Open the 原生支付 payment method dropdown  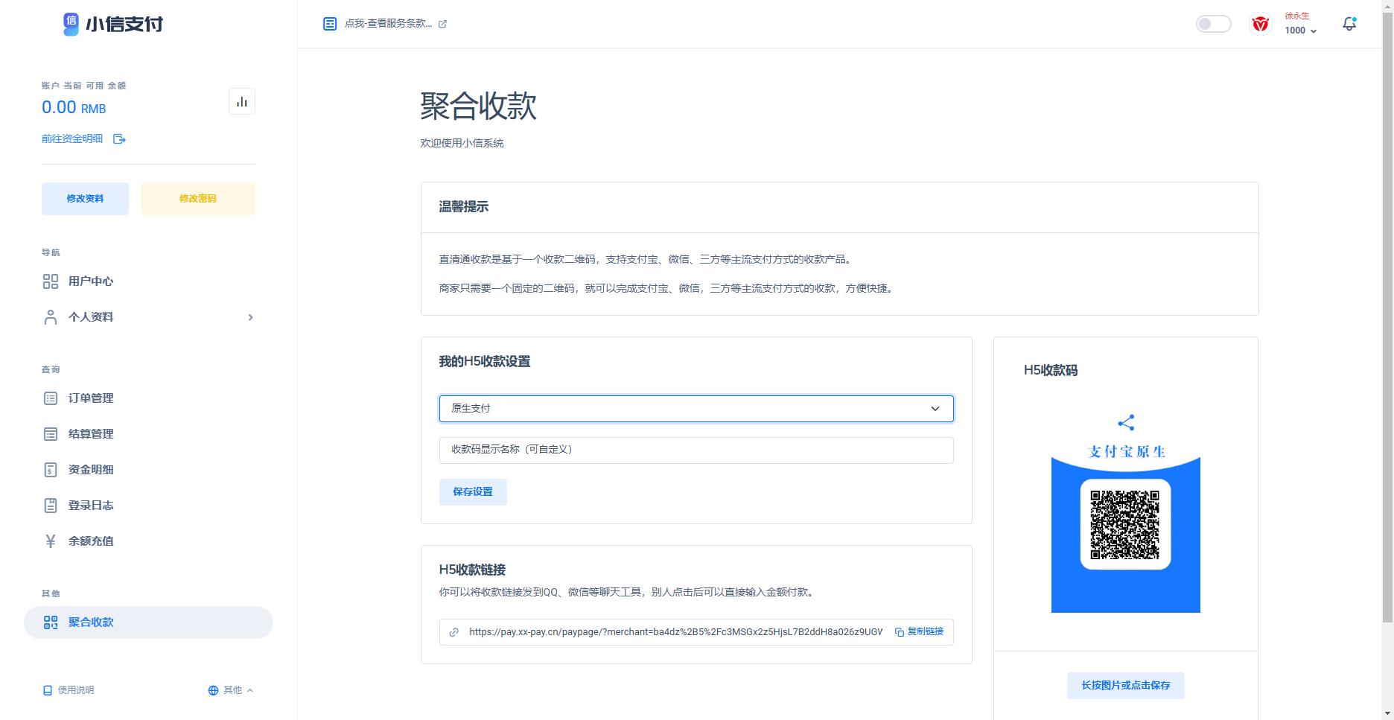(x=696, y=409)
